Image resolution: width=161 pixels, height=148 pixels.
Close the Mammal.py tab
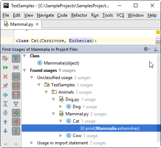[x=37, y=24]
